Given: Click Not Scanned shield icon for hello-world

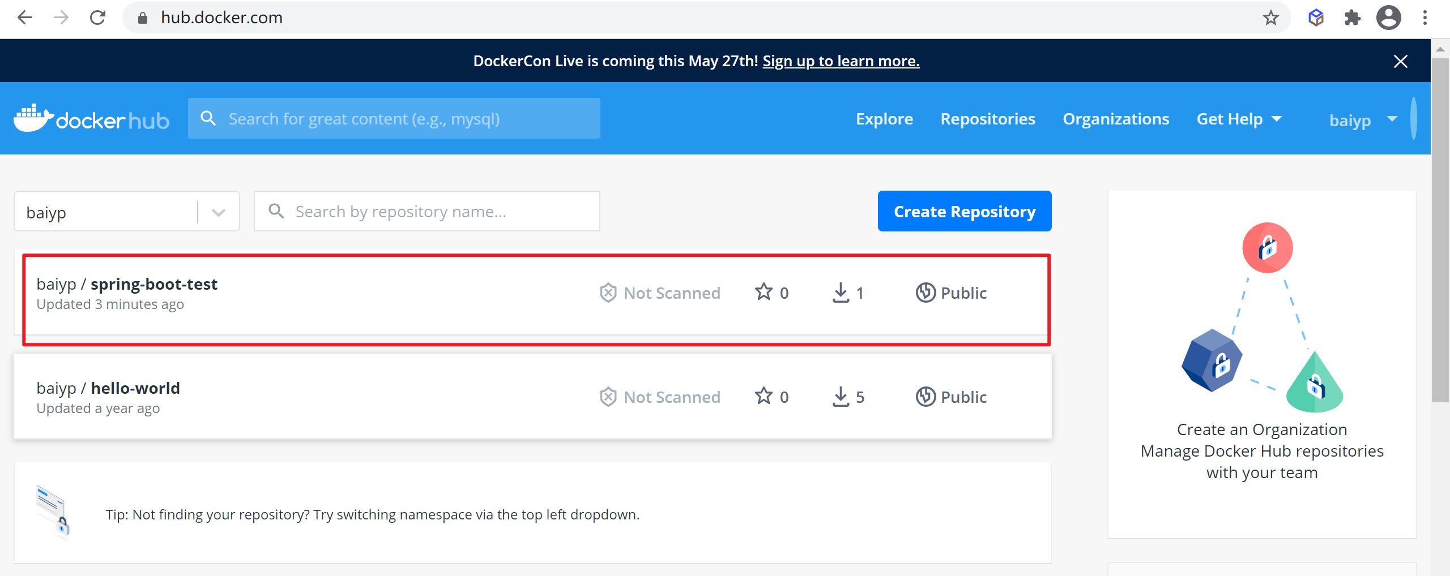Looking at the screenshot, I should [608, 397].
